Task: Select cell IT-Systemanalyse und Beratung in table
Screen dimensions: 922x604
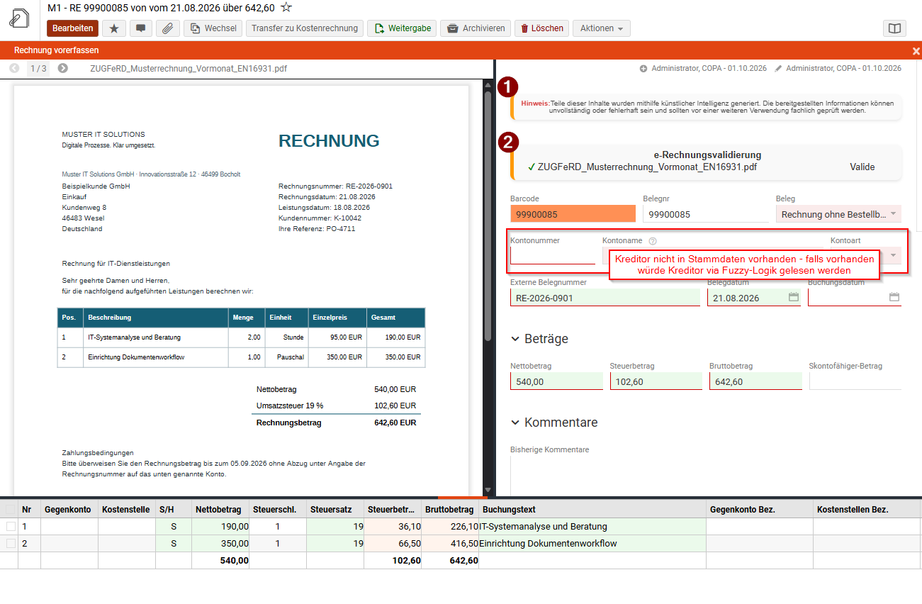Action: pyautogui.click(x=592, y=527)
